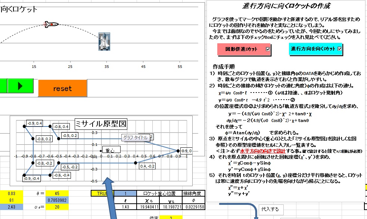Click the 作成手順 heading text
The height and width of the screenshot is (219, 367).
[x=224, y=66]
